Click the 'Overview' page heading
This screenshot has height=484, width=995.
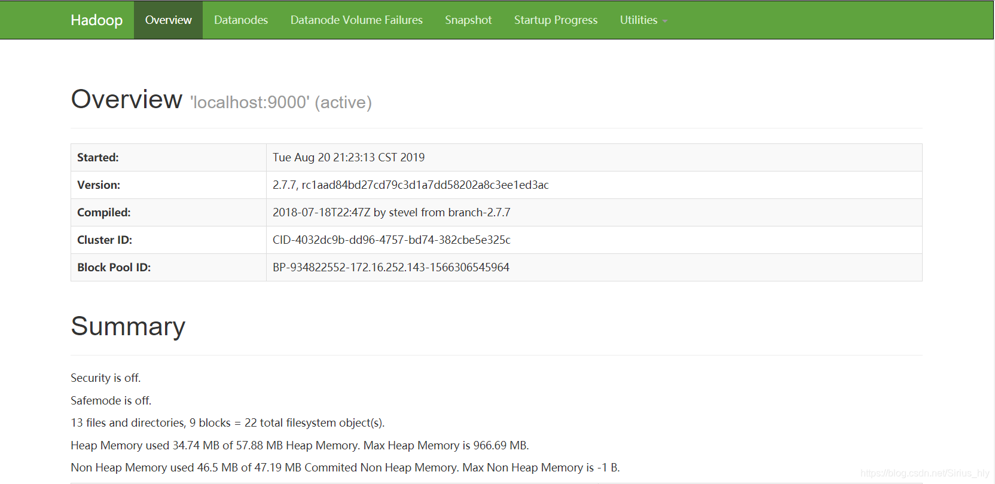click(x=127, y=99)
